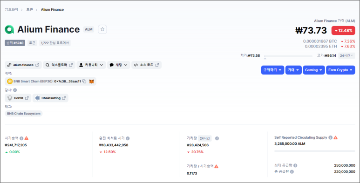This screenshot has width=360, height=183.
Task: Click the 암호화폐 breadcrumb link
Action: [12, 9]
